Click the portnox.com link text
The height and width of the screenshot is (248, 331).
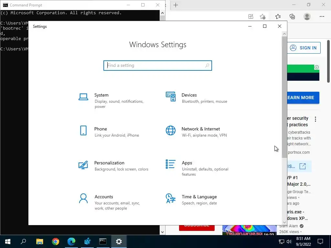point(299,152)
